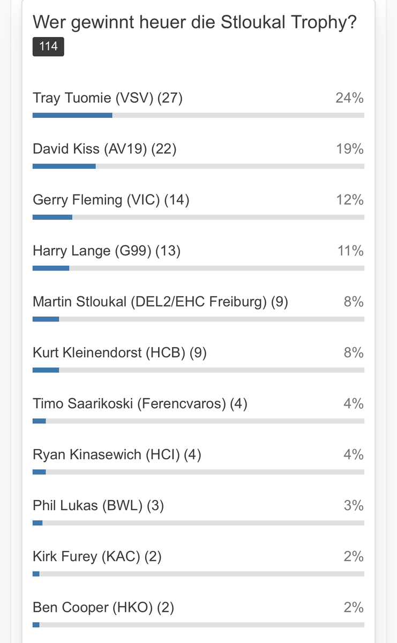Select the Ryan Kinasewich (HCI) poll option
This screenshot has width=397, height=643.
117,455
